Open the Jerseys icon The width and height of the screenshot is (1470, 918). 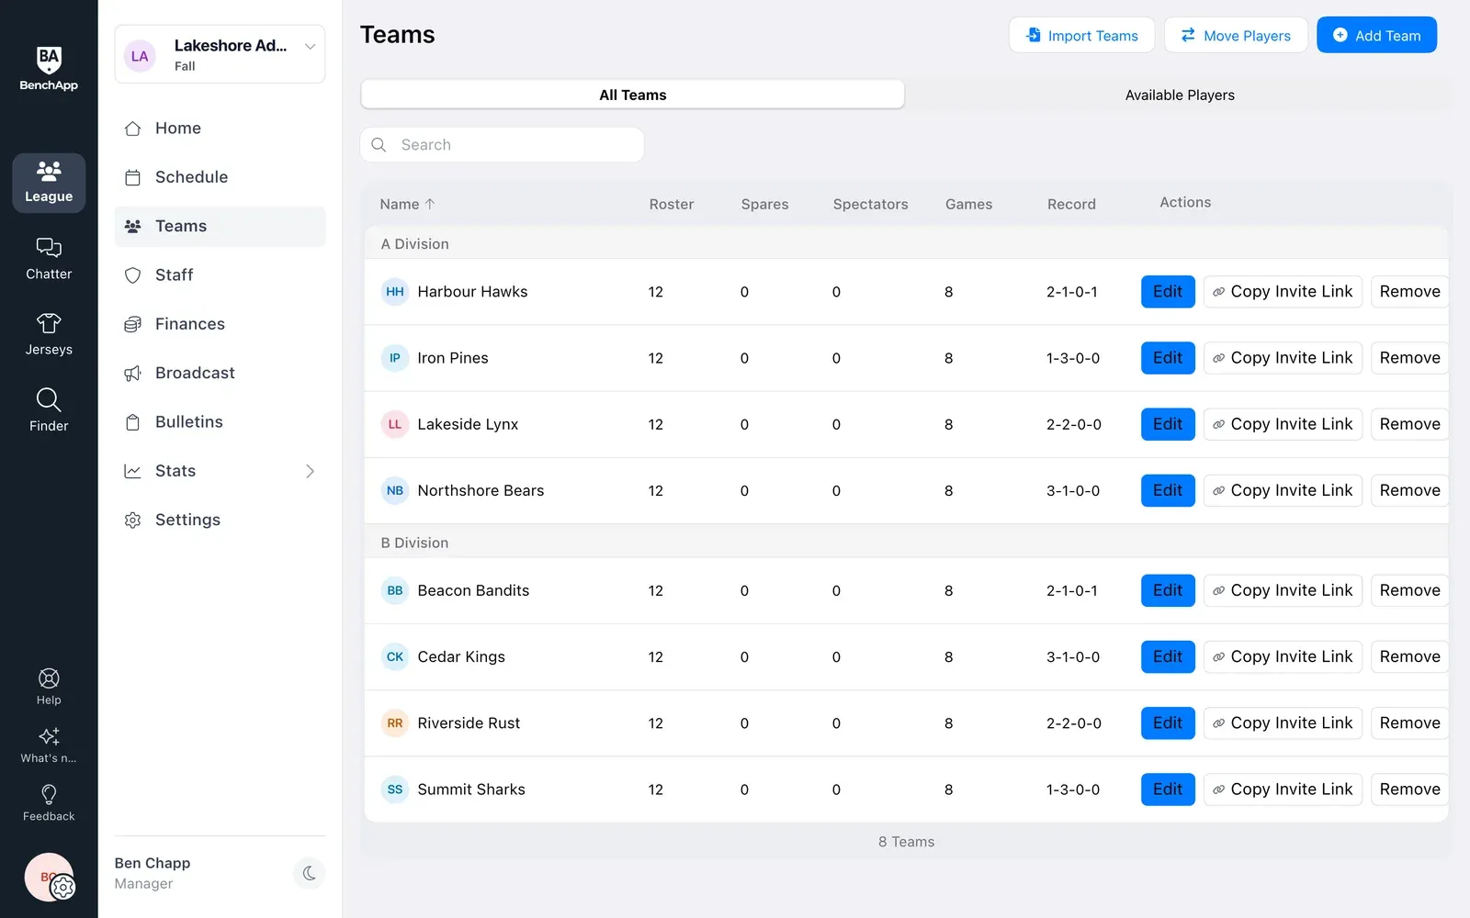49,335
